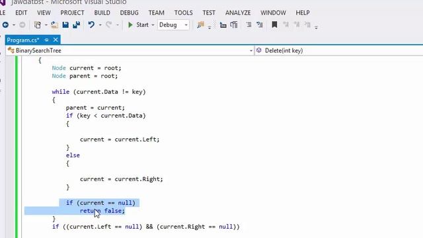Image resolution: width=423 pixels, height=238 pixels.
Task: Uncomment the selected lines icon
Action: (260, 25)
